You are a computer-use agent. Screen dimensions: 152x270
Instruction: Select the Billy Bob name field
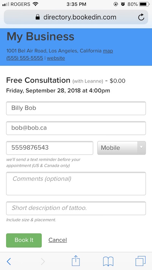pos(76,108)
